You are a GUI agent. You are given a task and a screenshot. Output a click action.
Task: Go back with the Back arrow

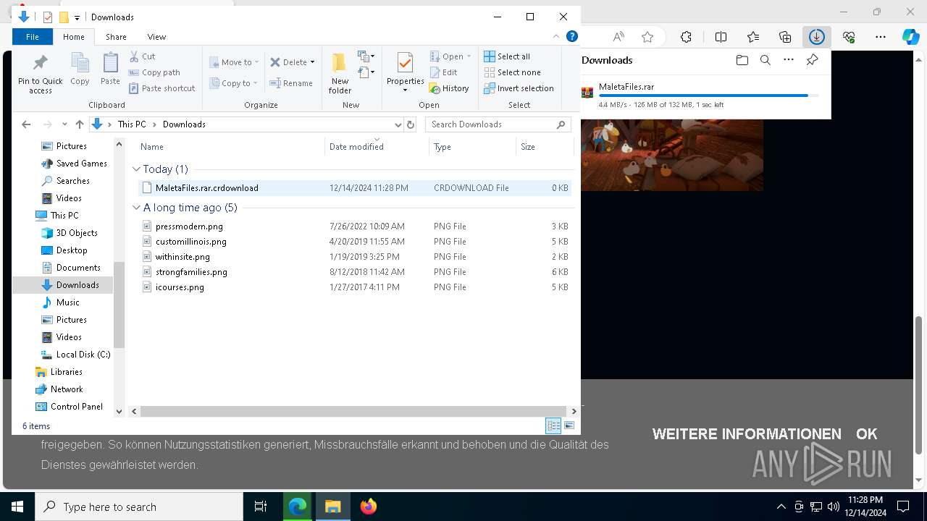(x=26, y=124)
